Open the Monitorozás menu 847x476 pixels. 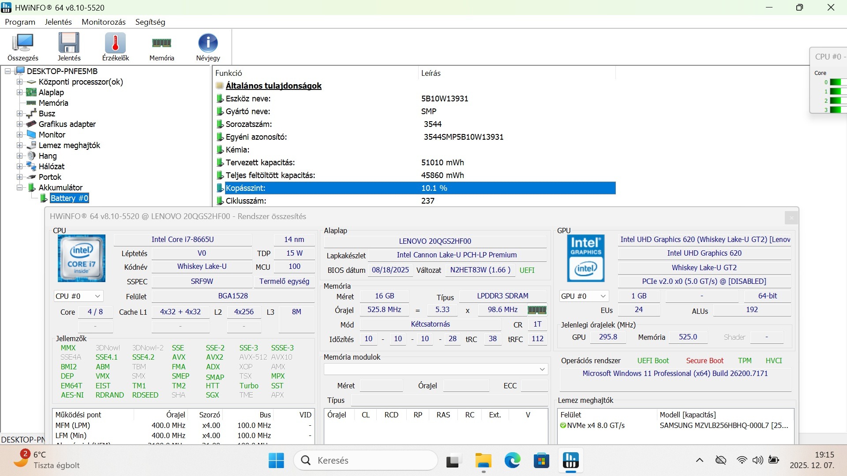pyautogui.click(x=103, y=22)
